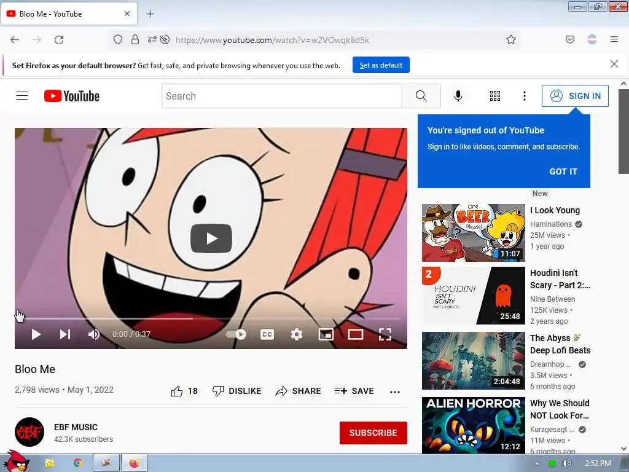The image size is (629, 472).
Task: Start video with large center play button
Action: [x=211, y=238]
